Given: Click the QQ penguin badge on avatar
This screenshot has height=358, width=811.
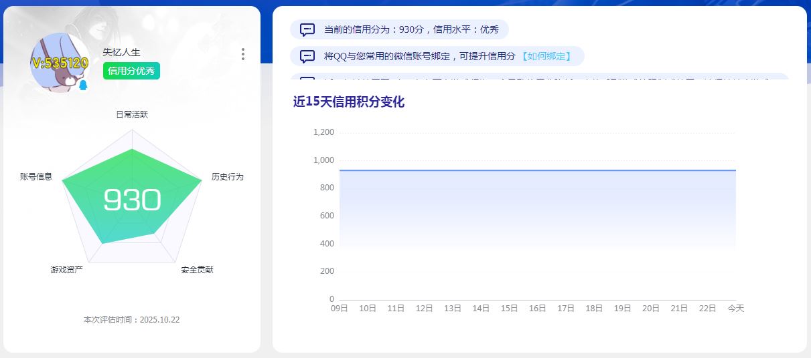Looking at the screenshot, I should (x=83, y=85).
